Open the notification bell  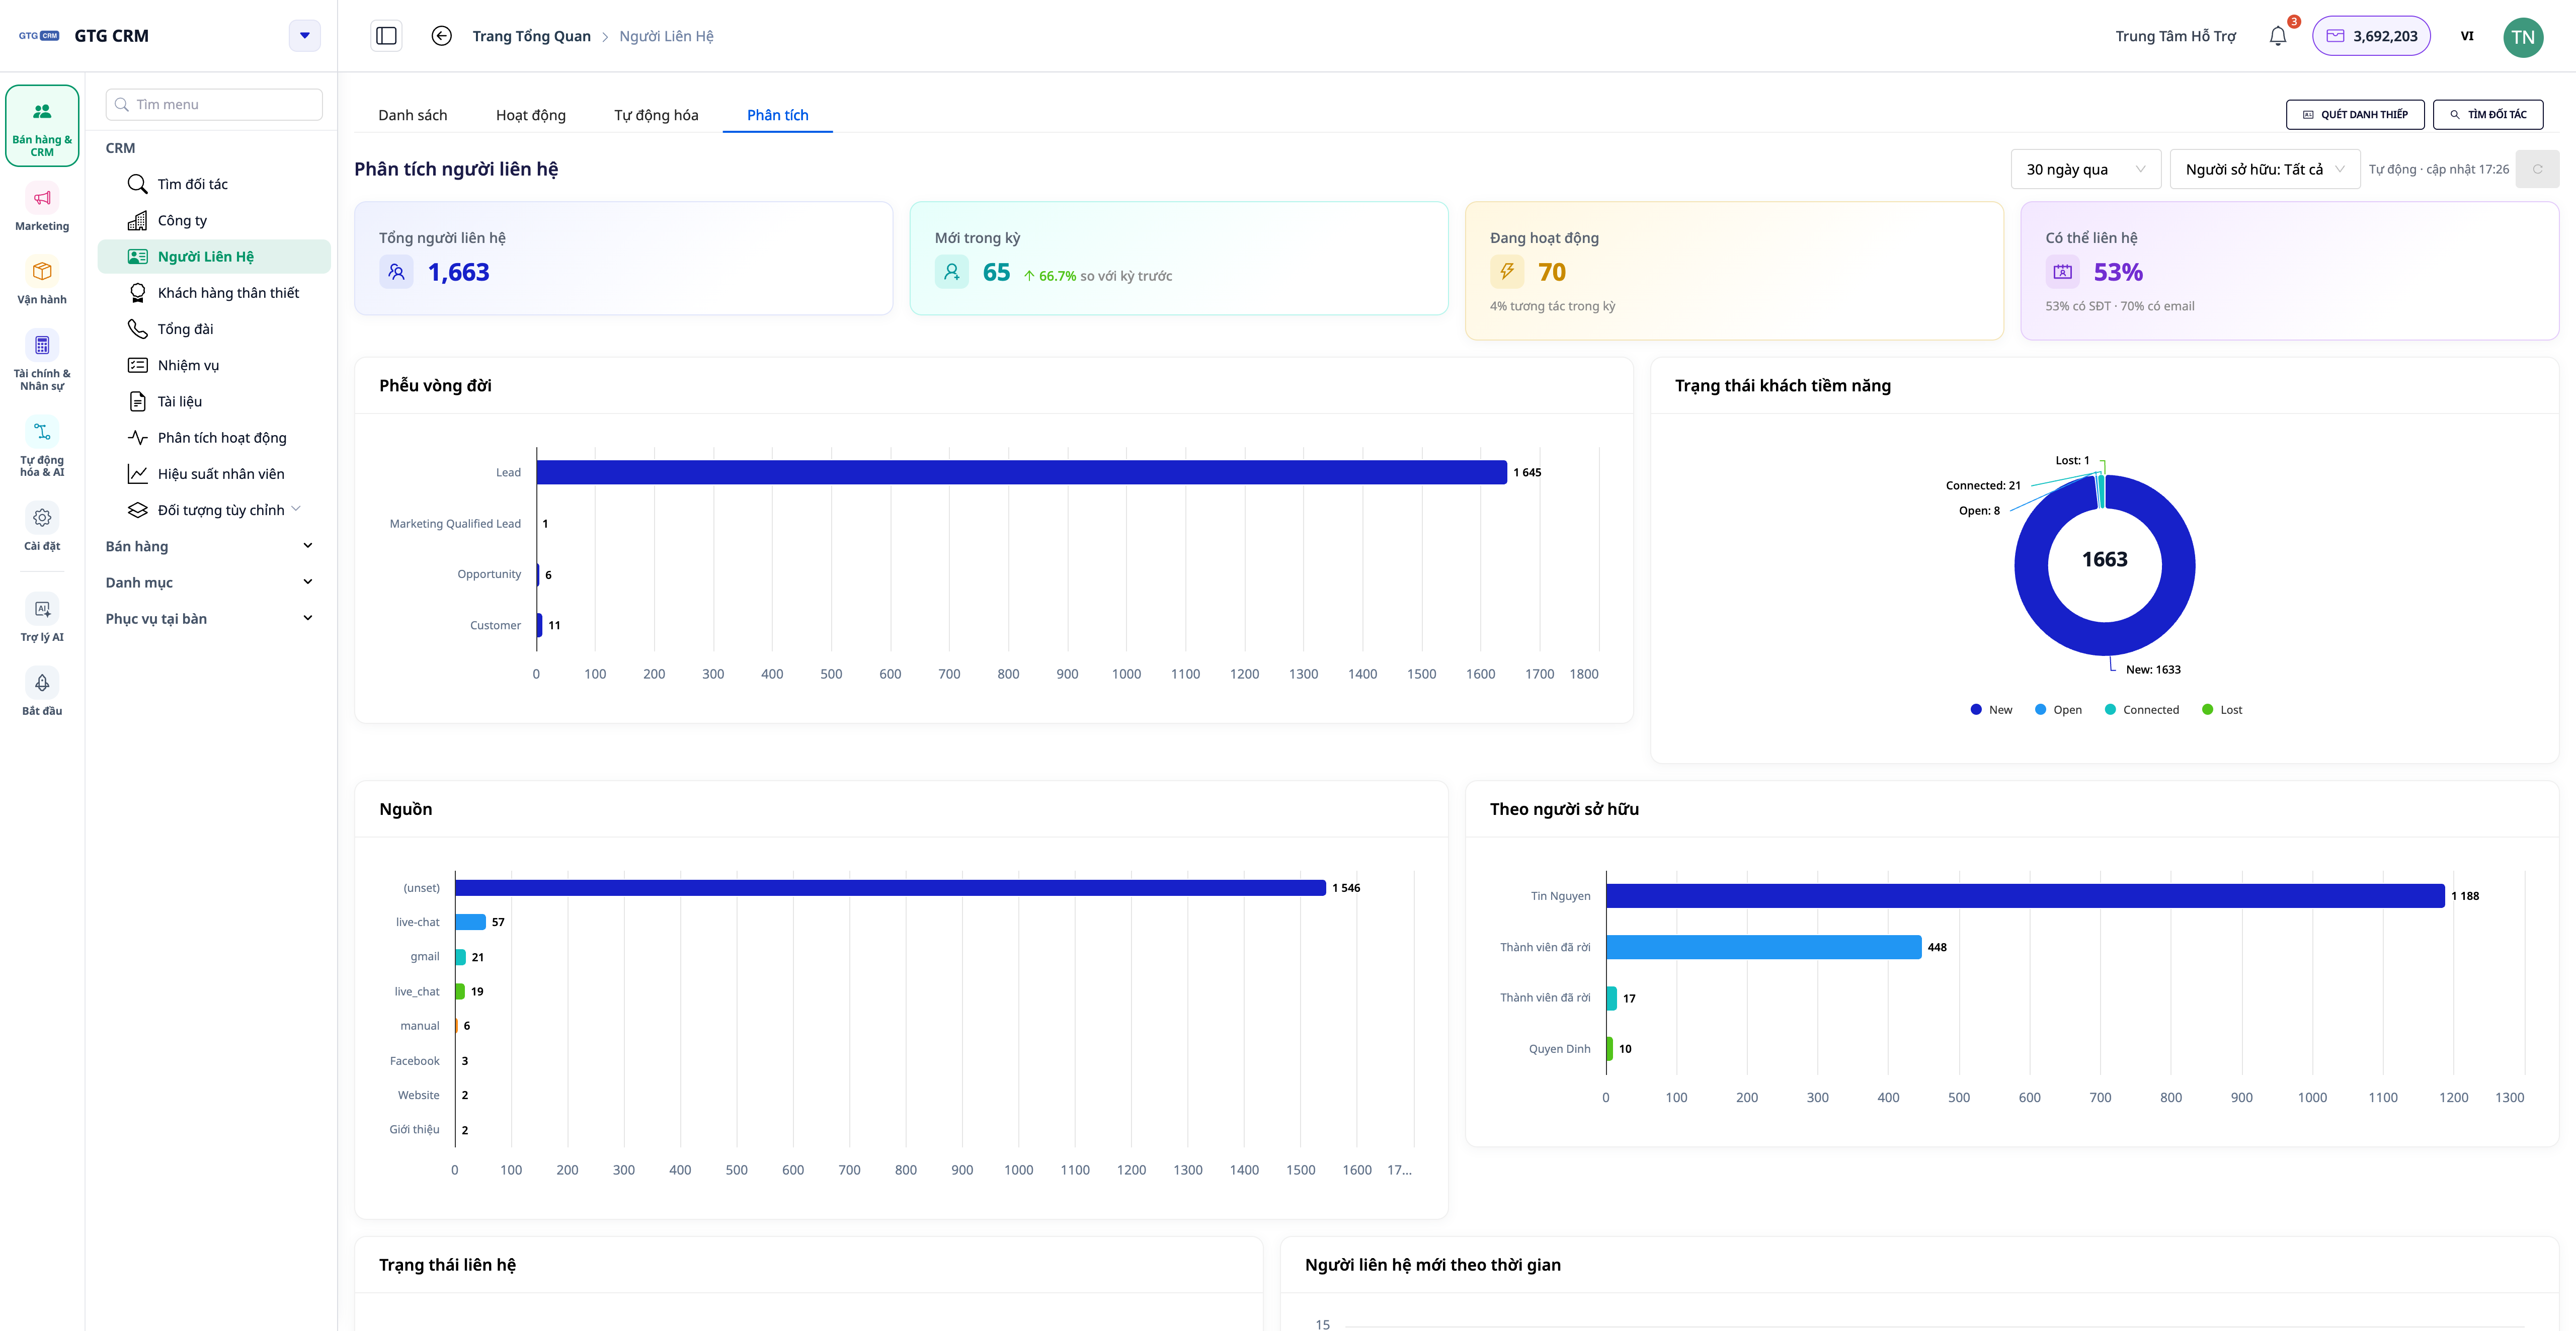pyautogui.click(x=2277, y=36)
